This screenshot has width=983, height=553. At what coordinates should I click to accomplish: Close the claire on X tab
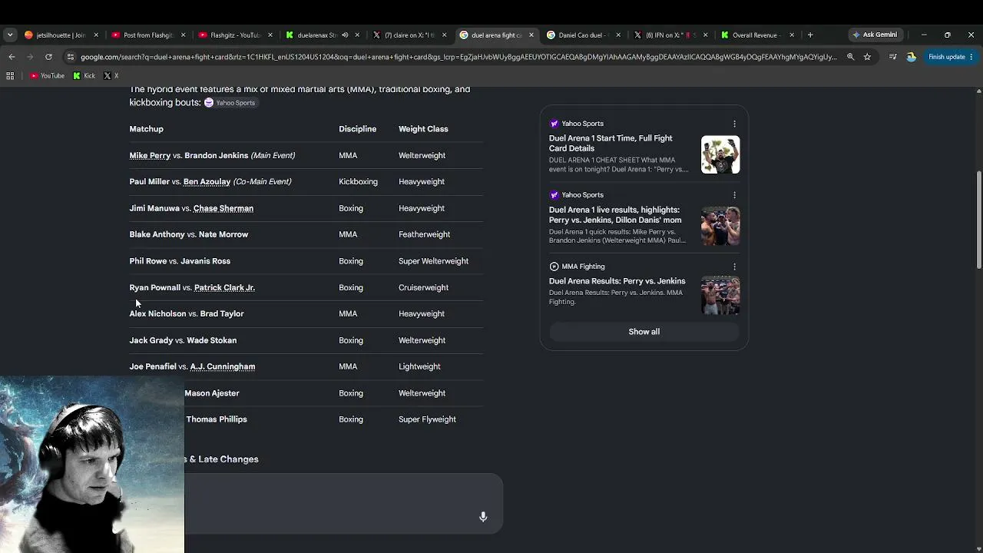click(444, 35)
